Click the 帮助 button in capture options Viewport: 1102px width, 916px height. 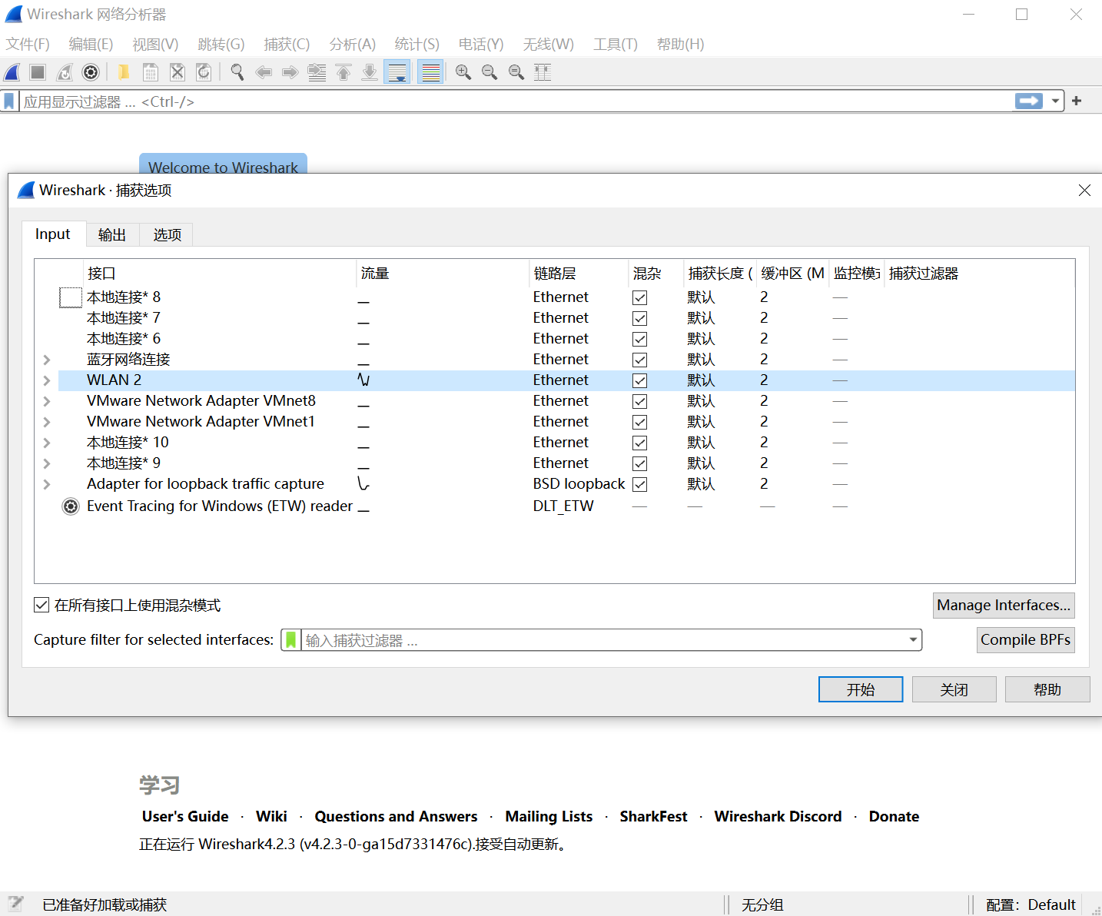tap(1047, 689)
